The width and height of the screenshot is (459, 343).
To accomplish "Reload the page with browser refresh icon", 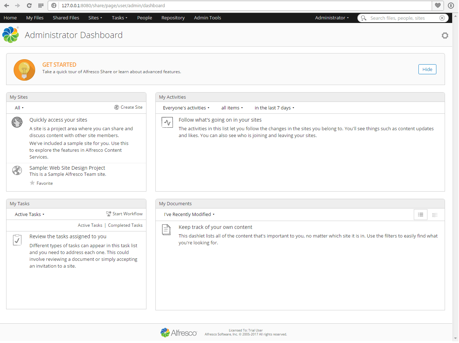I will tap(29, 5).
